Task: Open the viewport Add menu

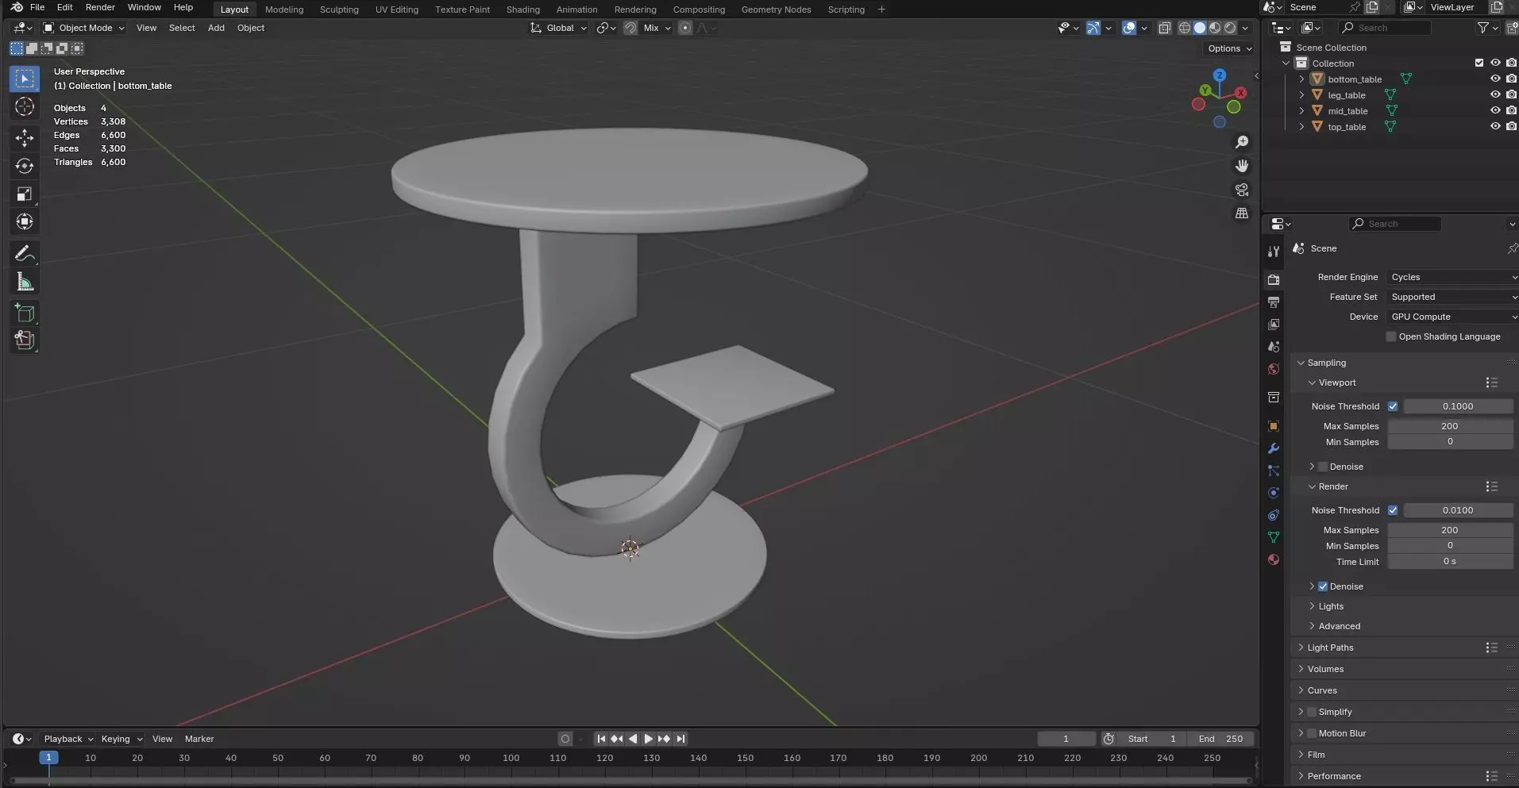Action: (216, 28)
